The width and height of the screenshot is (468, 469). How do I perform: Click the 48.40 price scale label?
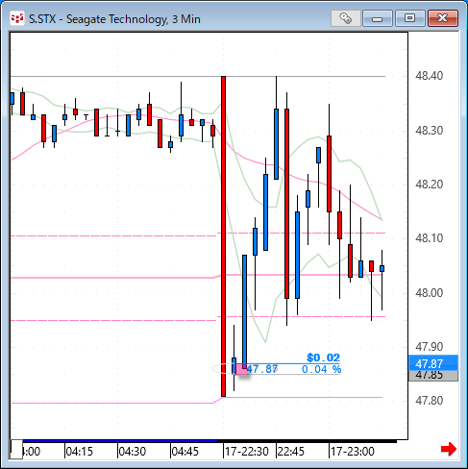(429, 76)
